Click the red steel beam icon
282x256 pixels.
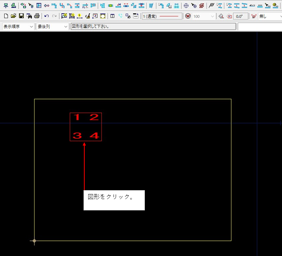click(x=202, y=6)
